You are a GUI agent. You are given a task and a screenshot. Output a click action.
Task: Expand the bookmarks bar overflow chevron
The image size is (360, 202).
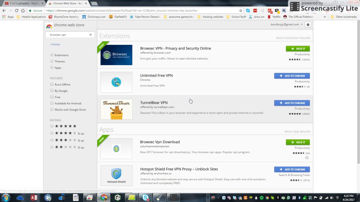pos(325,17)
